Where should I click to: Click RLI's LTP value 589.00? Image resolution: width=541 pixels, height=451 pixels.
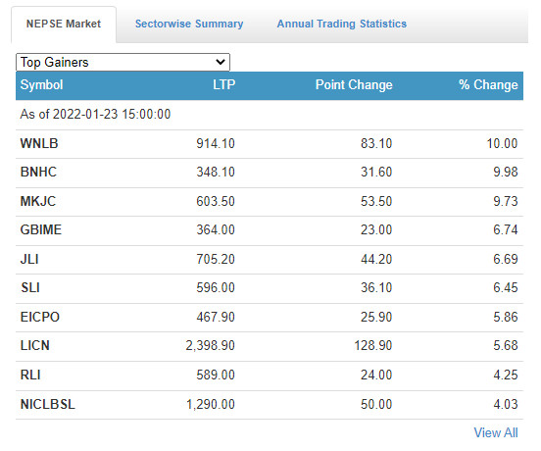[216, 375]
